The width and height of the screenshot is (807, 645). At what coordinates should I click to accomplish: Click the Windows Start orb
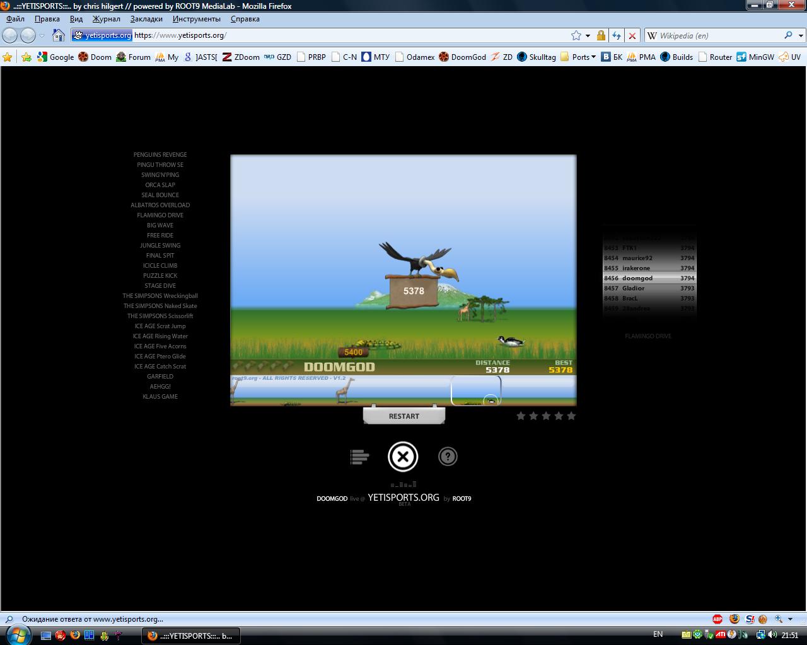pos(18,634)
